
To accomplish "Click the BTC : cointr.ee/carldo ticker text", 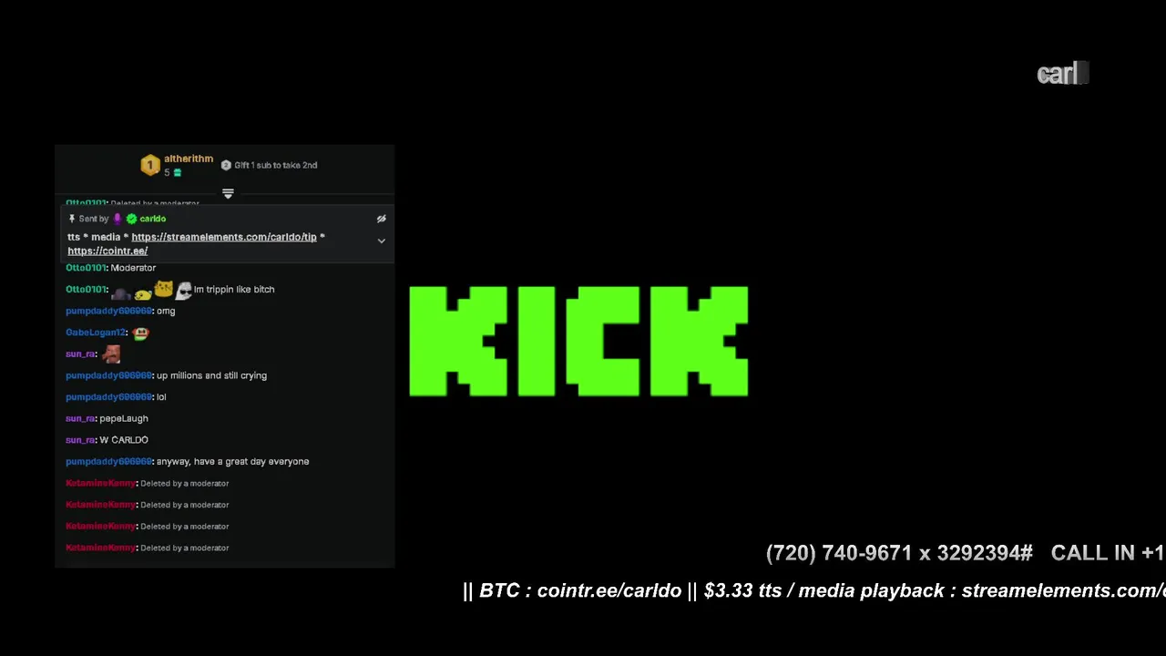I will pyautogui.click(x=580, y=590).
